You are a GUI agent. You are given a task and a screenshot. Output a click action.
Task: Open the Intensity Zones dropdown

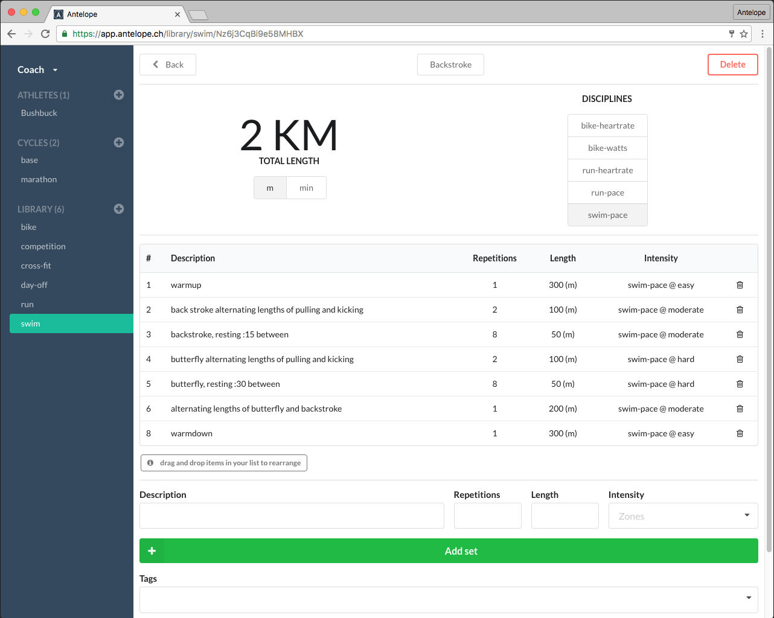(x=683, y=516)
